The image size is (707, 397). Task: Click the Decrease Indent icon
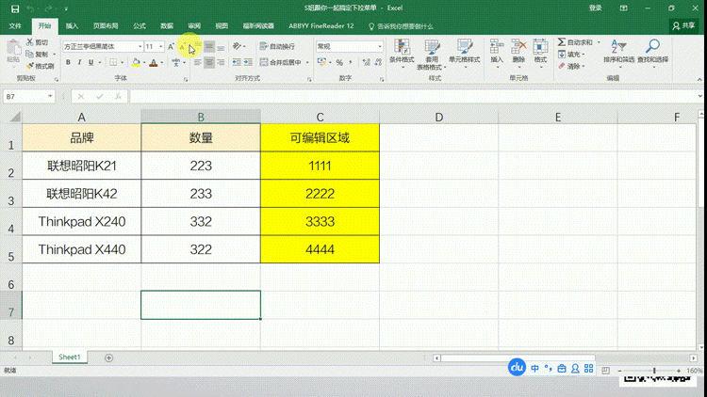pyautogui.click(x=237, y=62)
